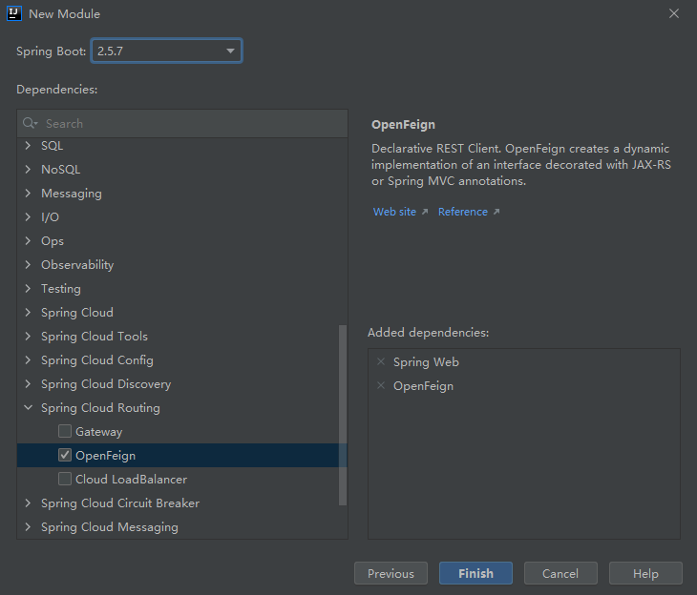Screen dimensions: 697x595
Task: Uncheck the OpenFeign dependency checkbox
Action: [65, 455]
